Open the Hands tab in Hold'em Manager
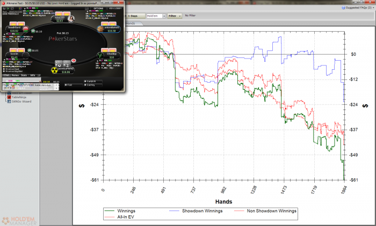 point(133,23)
